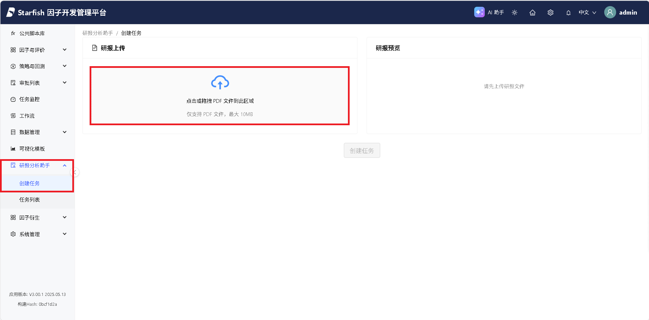This screenshot has height=320, width=649.
Task: Click the admin username
Action: pyautogui.click(x=628, y=13)
